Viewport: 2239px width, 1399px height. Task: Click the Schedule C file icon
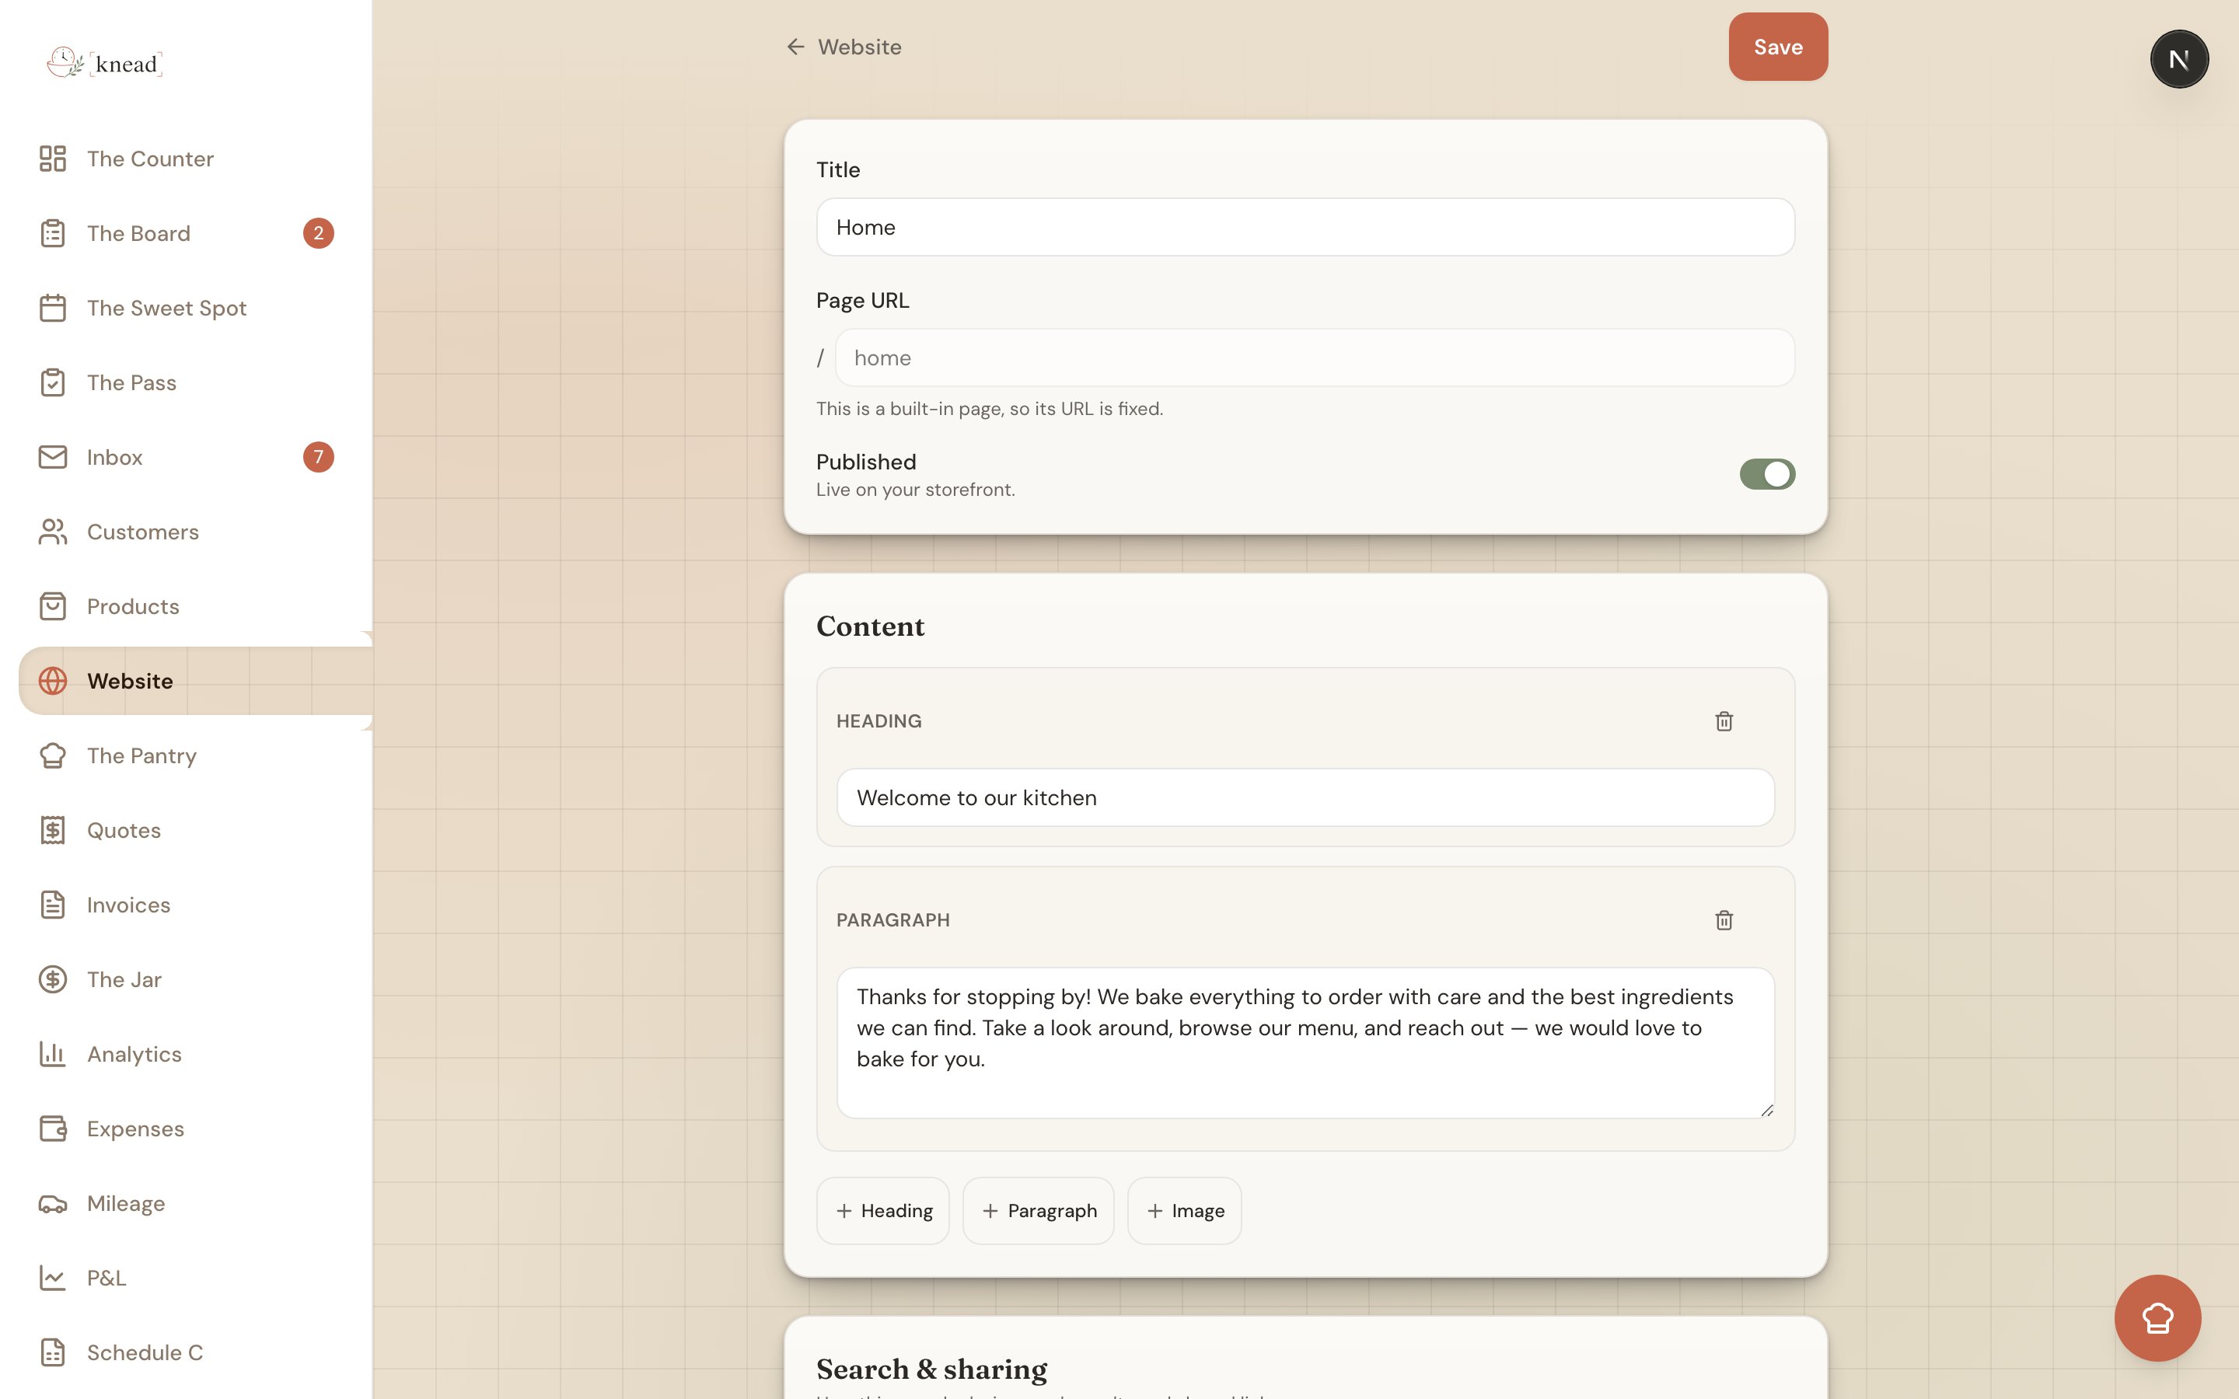coord(53,1352)
